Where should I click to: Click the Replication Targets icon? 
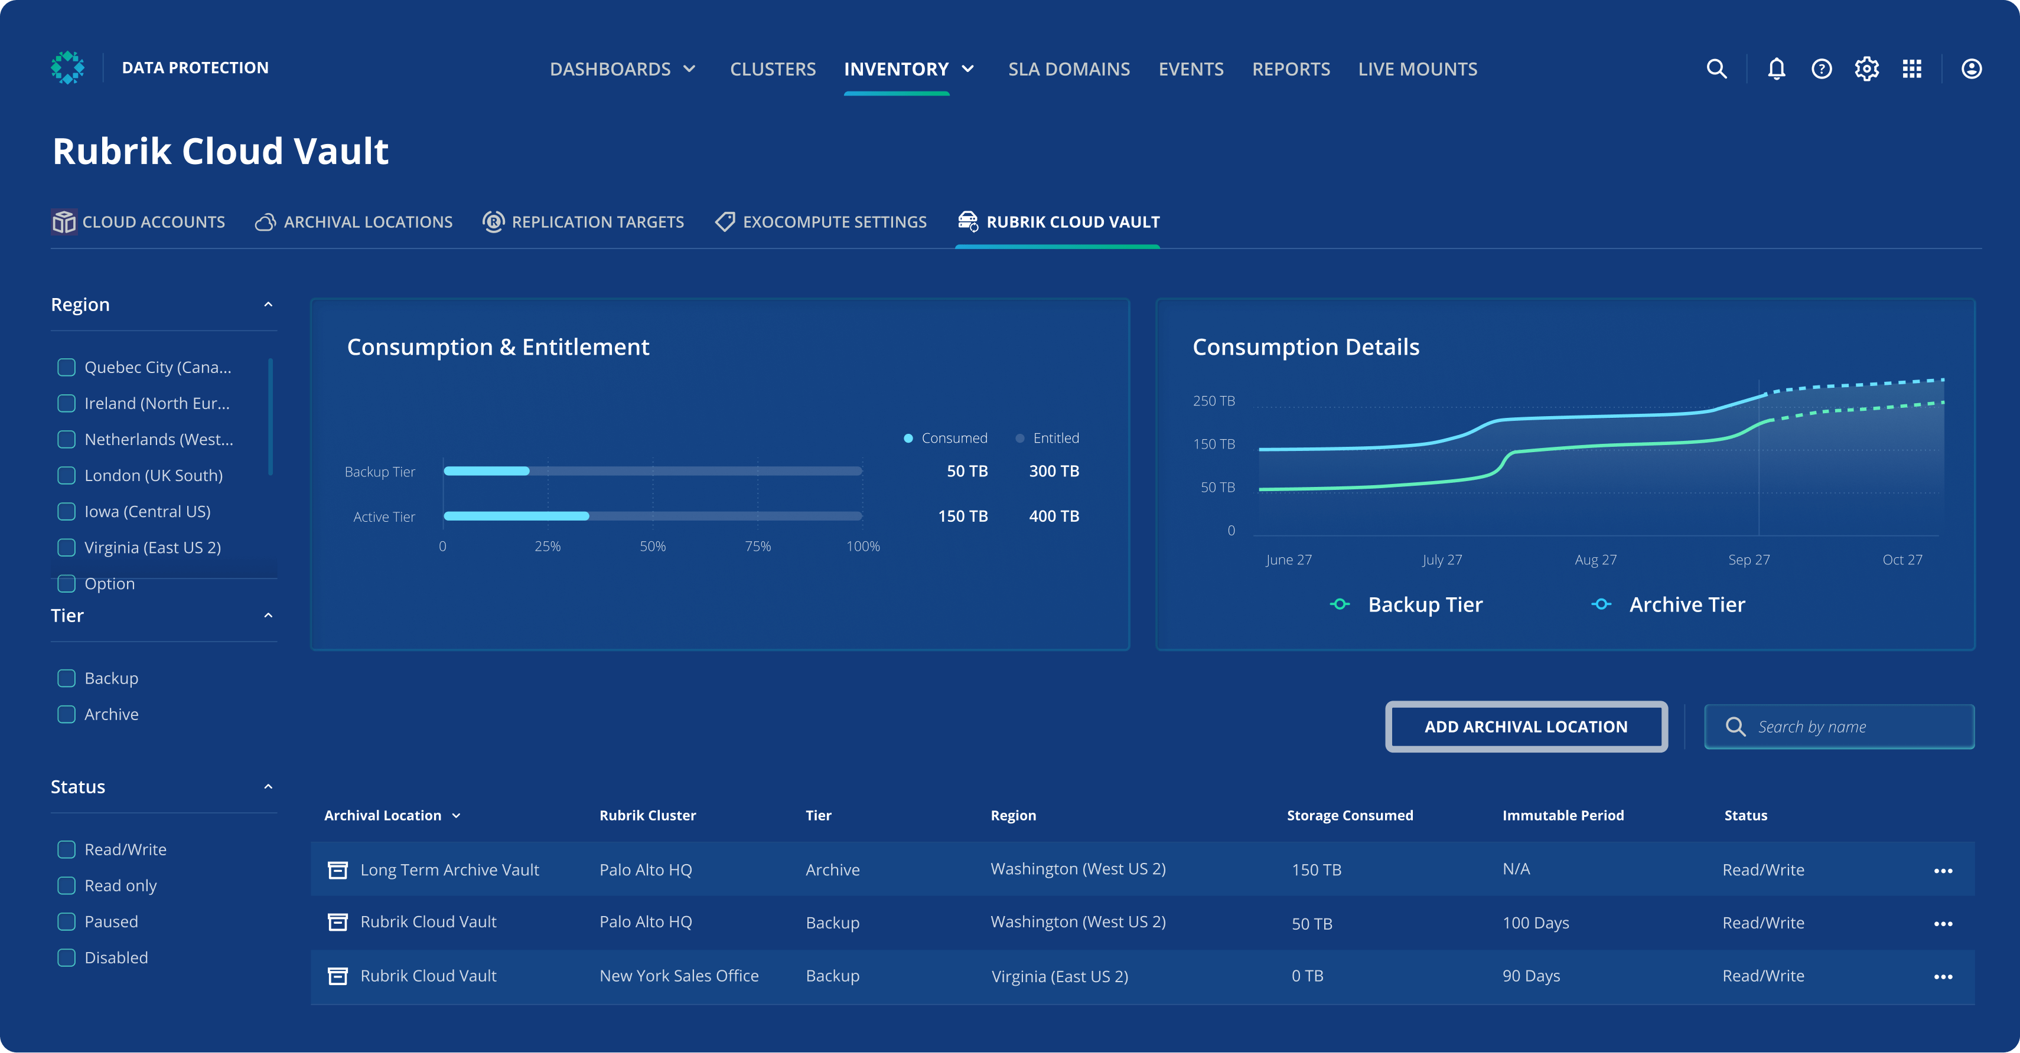493,222
